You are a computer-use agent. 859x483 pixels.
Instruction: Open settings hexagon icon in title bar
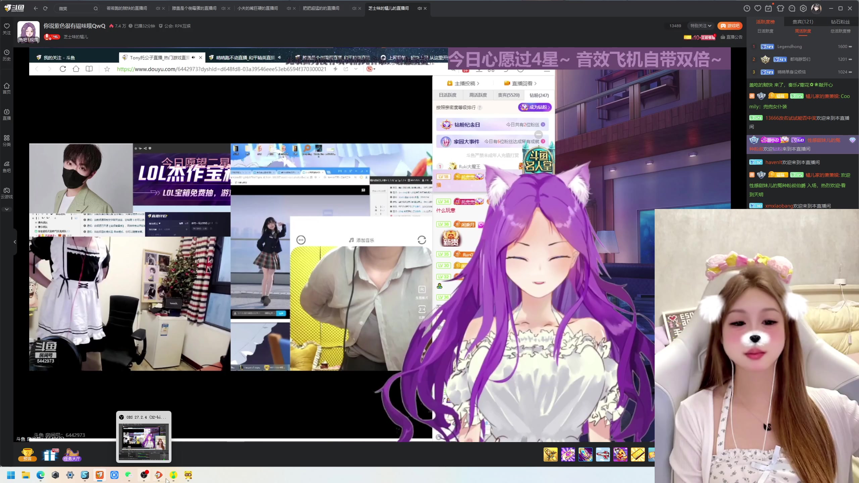point(803,8)
